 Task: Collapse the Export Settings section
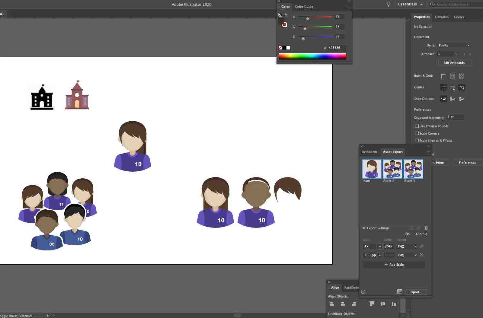coord(364,228)
